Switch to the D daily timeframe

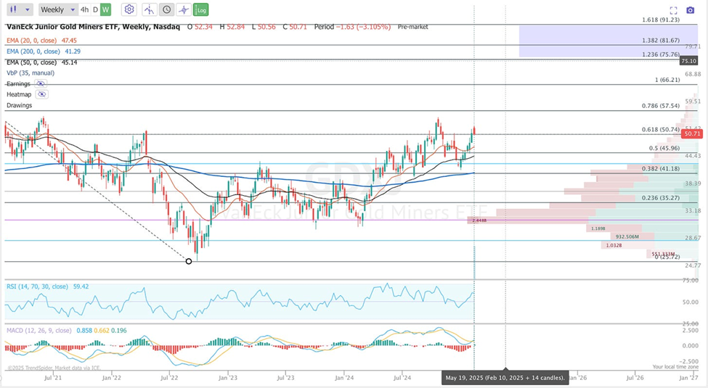[95, 9]
